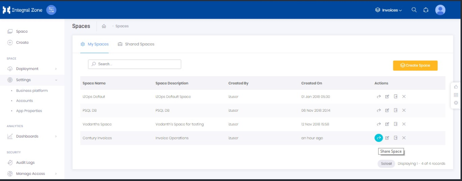Click the home breadcrumb icon
The width and height of the screenshot is (462, 181).
104,26
